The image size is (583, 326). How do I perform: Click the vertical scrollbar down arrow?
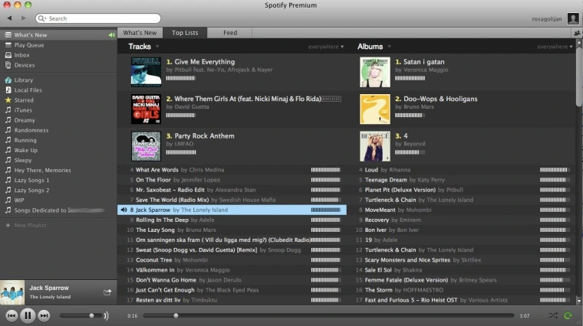(x=579, y=301)
